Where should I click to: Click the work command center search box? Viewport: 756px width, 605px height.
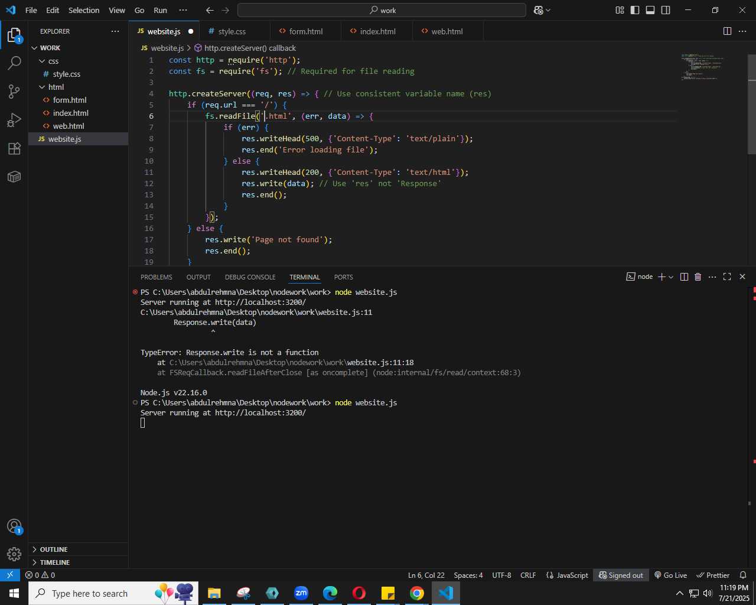[382, 10]
